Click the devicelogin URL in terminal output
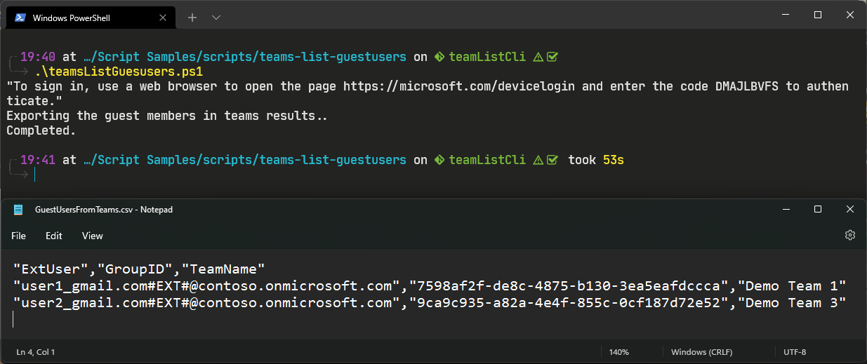This screenshot has height=364, width=867. click(461, 86)
